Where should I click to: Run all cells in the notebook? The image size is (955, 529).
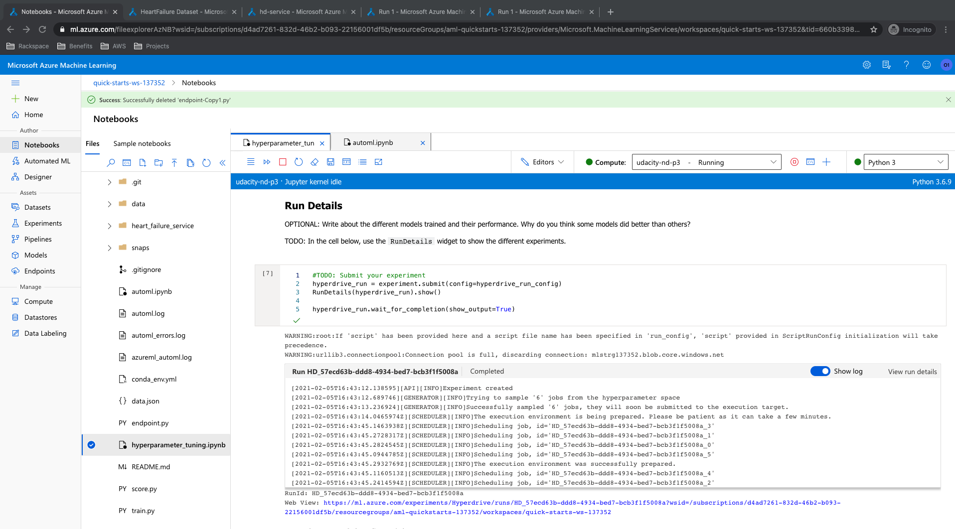click(x=267, y=162)
